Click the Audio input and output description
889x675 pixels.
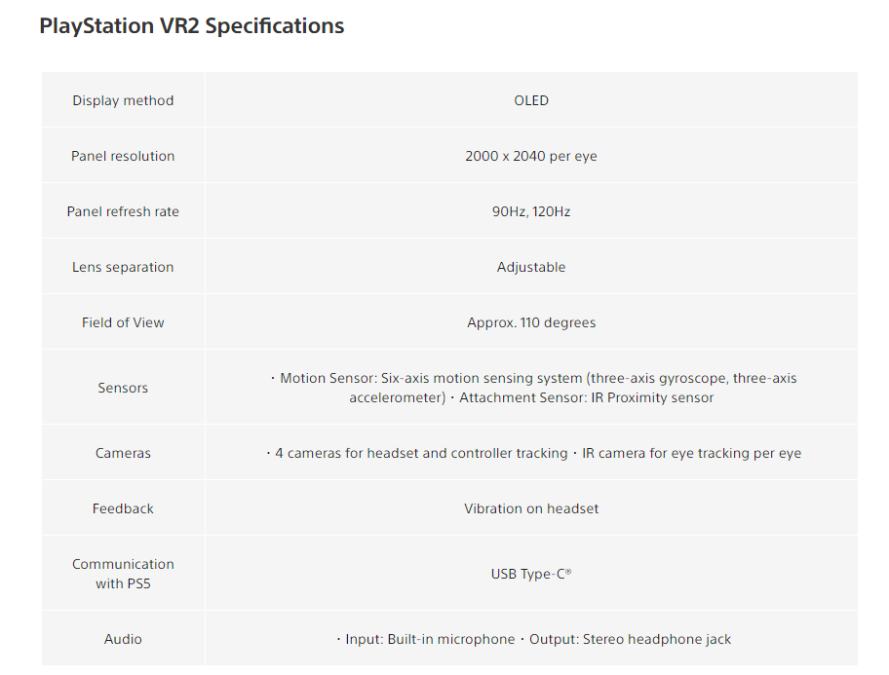point(531,639)
